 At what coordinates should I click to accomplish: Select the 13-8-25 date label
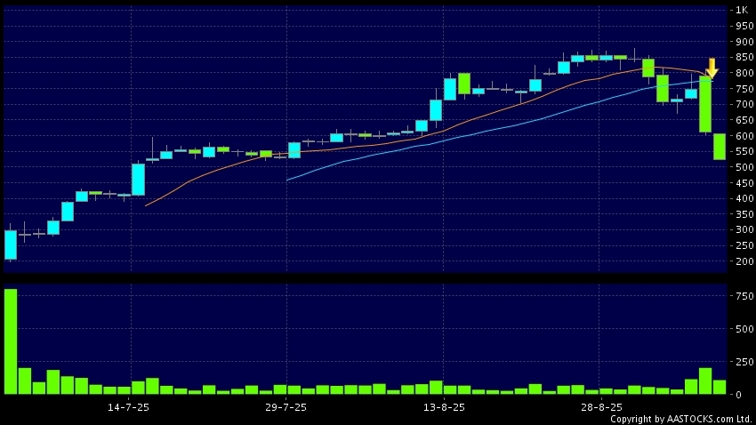click(444, 406)
